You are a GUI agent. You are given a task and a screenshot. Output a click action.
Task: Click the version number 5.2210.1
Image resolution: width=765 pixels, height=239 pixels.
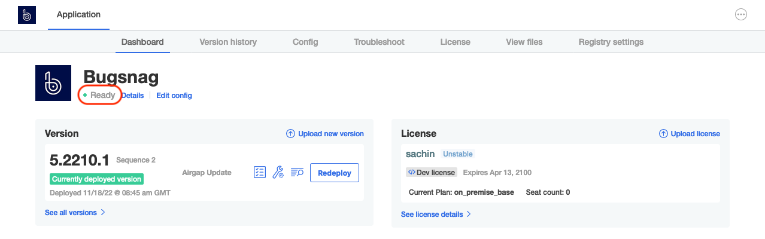(80, 160)
